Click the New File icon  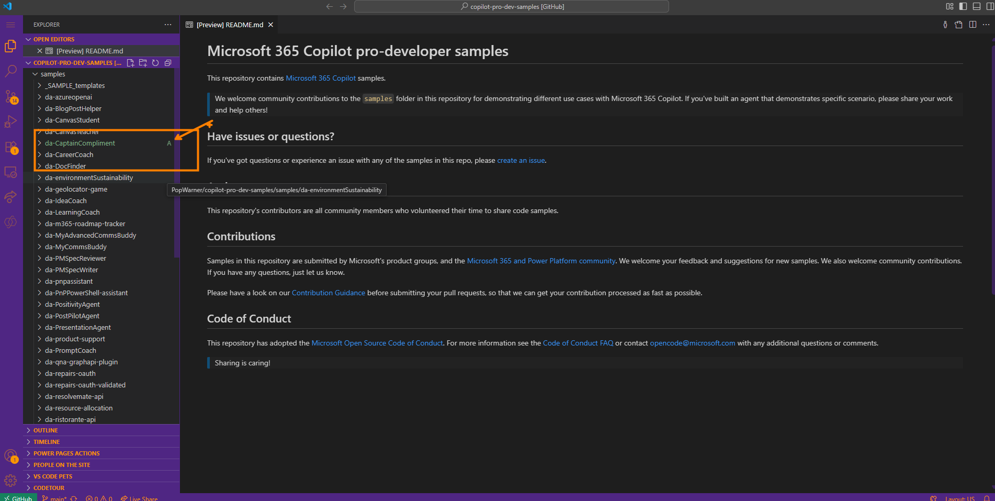130,63
